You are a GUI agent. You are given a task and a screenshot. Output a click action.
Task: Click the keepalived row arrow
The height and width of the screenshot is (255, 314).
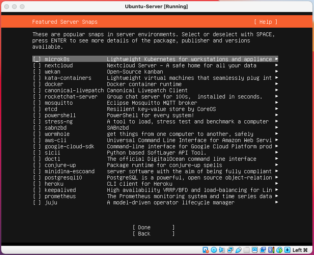point(277,190)
